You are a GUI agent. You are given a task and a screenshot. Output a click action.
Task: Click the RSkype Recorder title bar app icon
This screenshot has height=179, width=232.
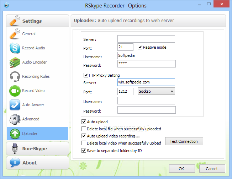pyautogui.click(x=6, y=5)
